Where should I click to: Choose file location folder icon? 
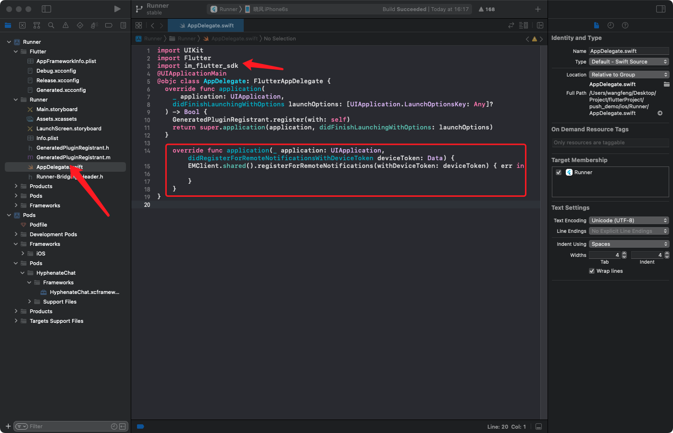[666, 84]
